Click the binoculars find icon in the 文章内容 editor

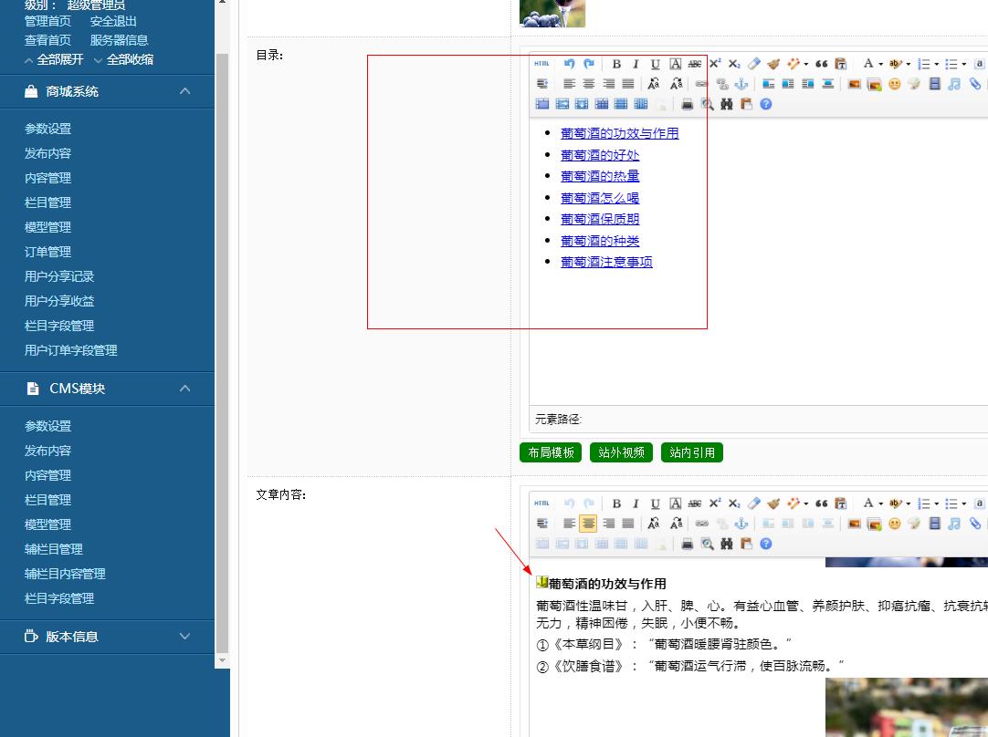727,544
